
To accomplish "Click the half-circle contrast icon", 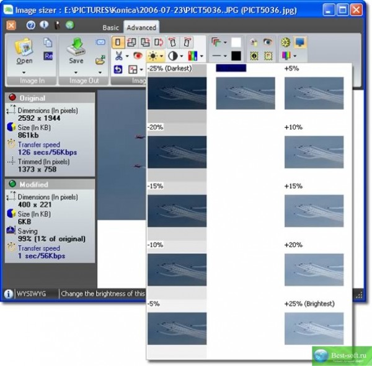I will (x=173, y=56).
